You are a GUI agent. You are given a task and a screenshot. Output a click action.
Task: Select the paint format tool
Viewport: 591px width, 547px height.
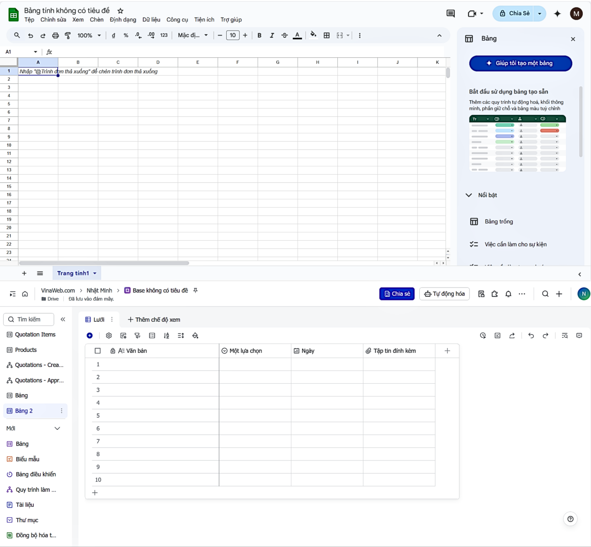coord(68,35)
